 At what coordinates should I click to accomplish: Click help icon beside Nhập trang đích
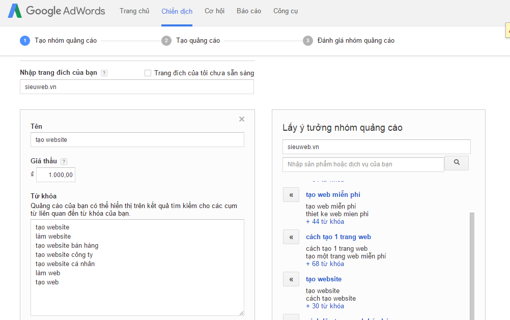104,73
